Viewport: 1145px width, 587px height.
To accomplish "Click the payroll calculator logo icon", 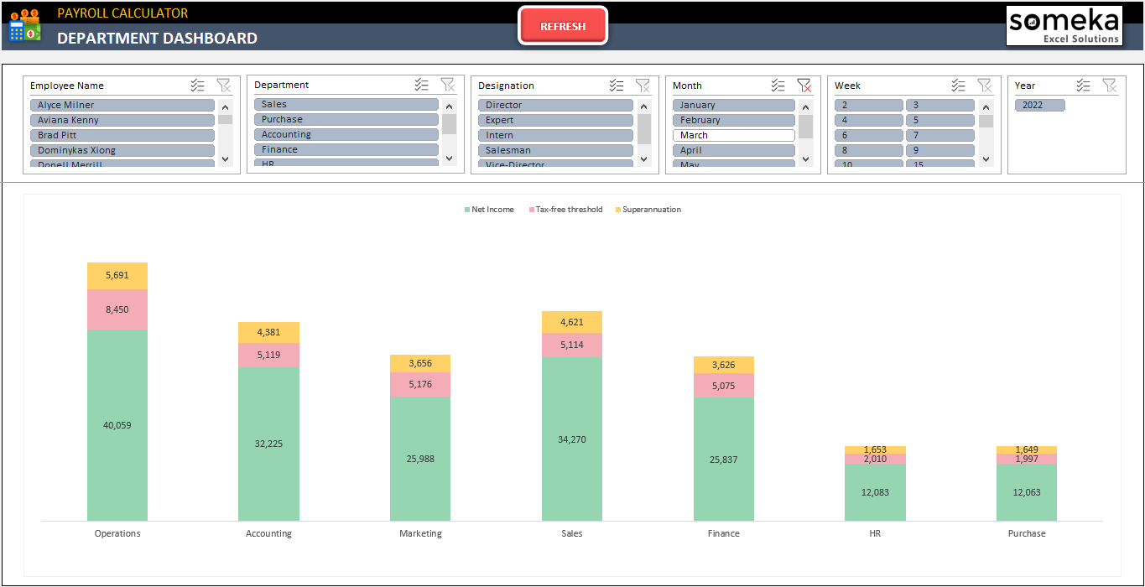I will (x=24, y=26).
